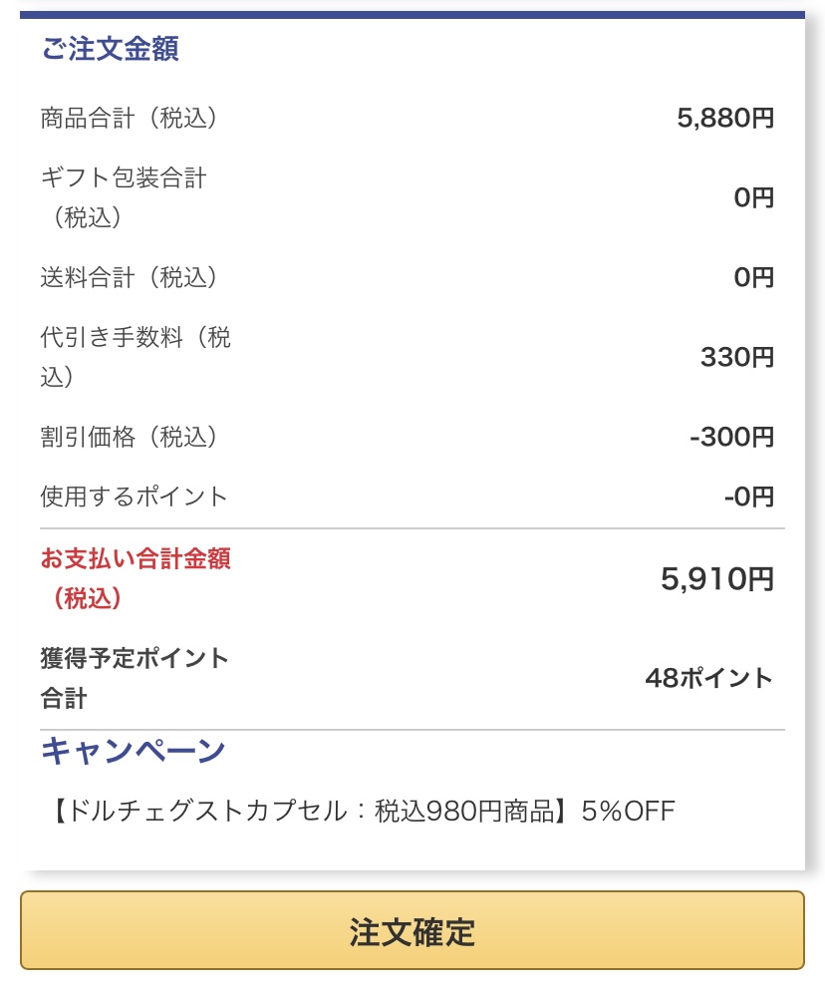Click the 割引価格（税込）label
This screenshot has width=825, height=998.
pos(130,437)
